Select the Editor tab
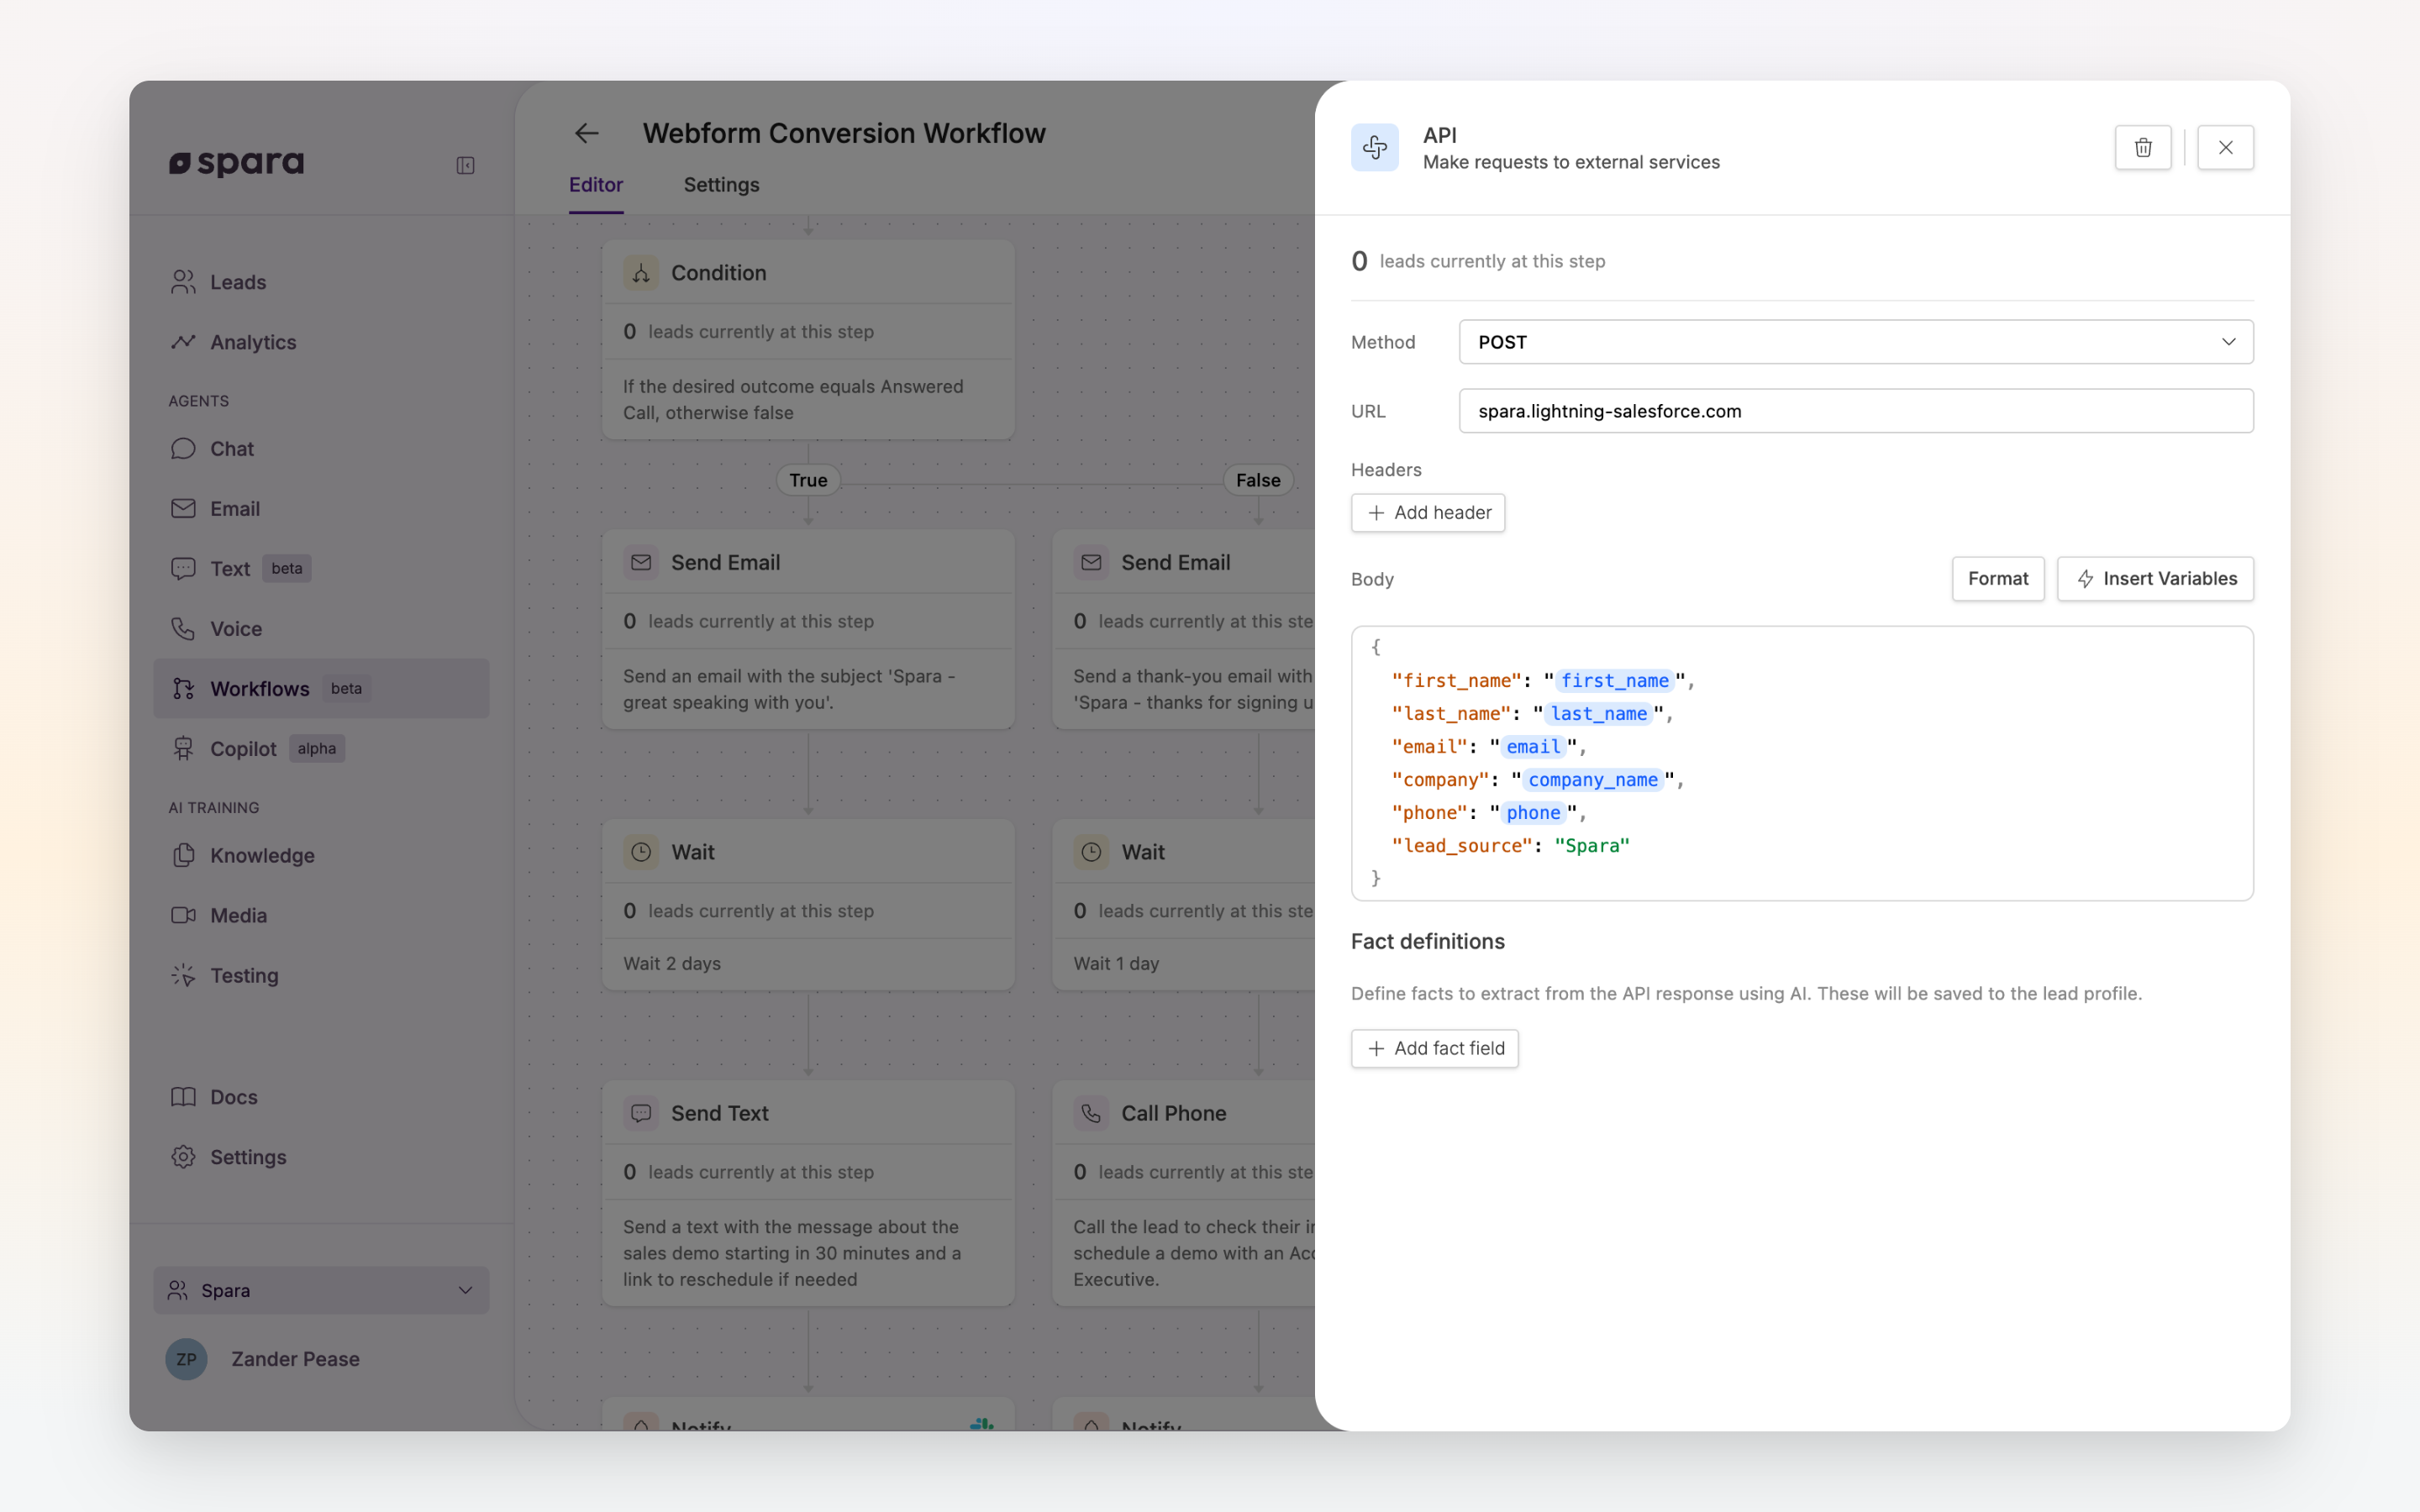Image resolution: width=2420 pixels, height=1512 pixels. (x=596, y=185)
